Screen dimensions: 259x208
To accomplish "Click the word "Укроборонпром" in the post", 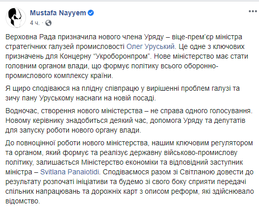I will [122, 56].
